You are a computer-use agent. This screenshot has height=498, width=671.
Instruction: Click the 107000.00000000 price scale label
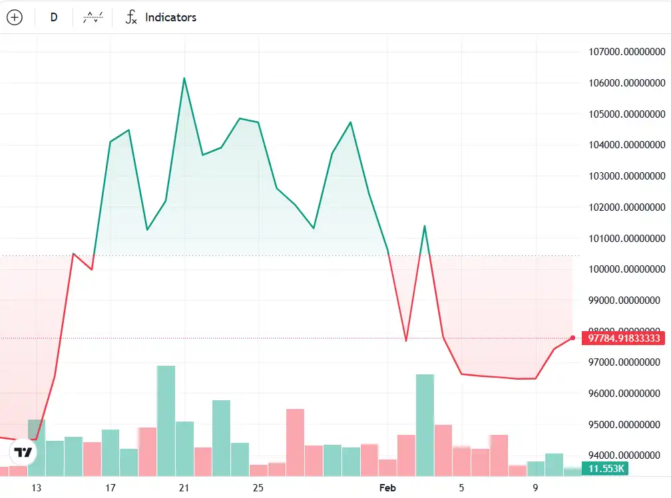click(626, 52)
